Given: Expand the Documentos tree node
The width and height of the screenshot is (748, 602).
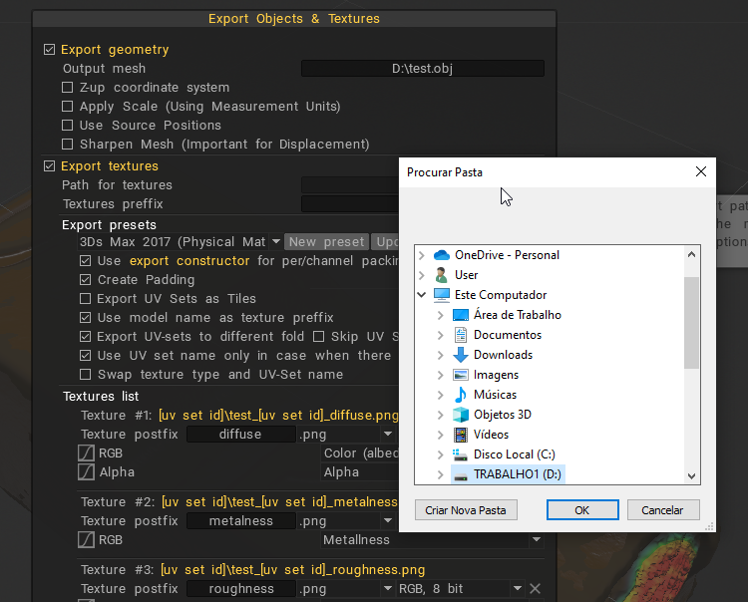Looking at the screenshot, I should coord(441,335).
